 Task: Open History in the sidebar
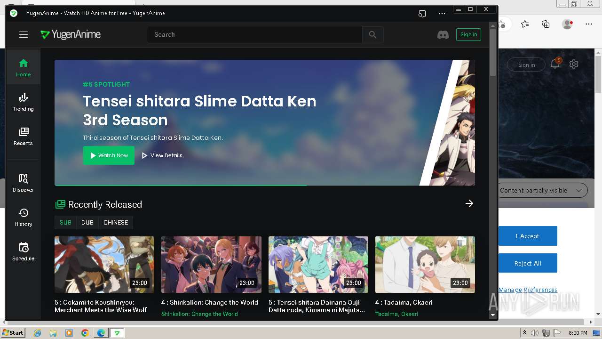click(23, 218)
